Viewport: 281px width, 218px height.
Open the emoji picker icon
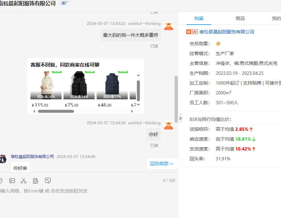[x=1, y=181]
